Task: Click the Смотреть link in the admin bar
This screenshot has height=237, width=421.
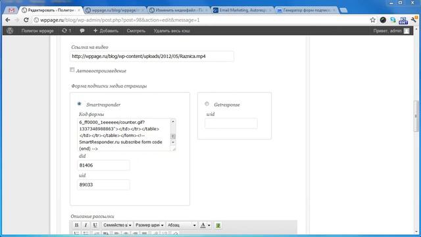Action: click(136, 31)
